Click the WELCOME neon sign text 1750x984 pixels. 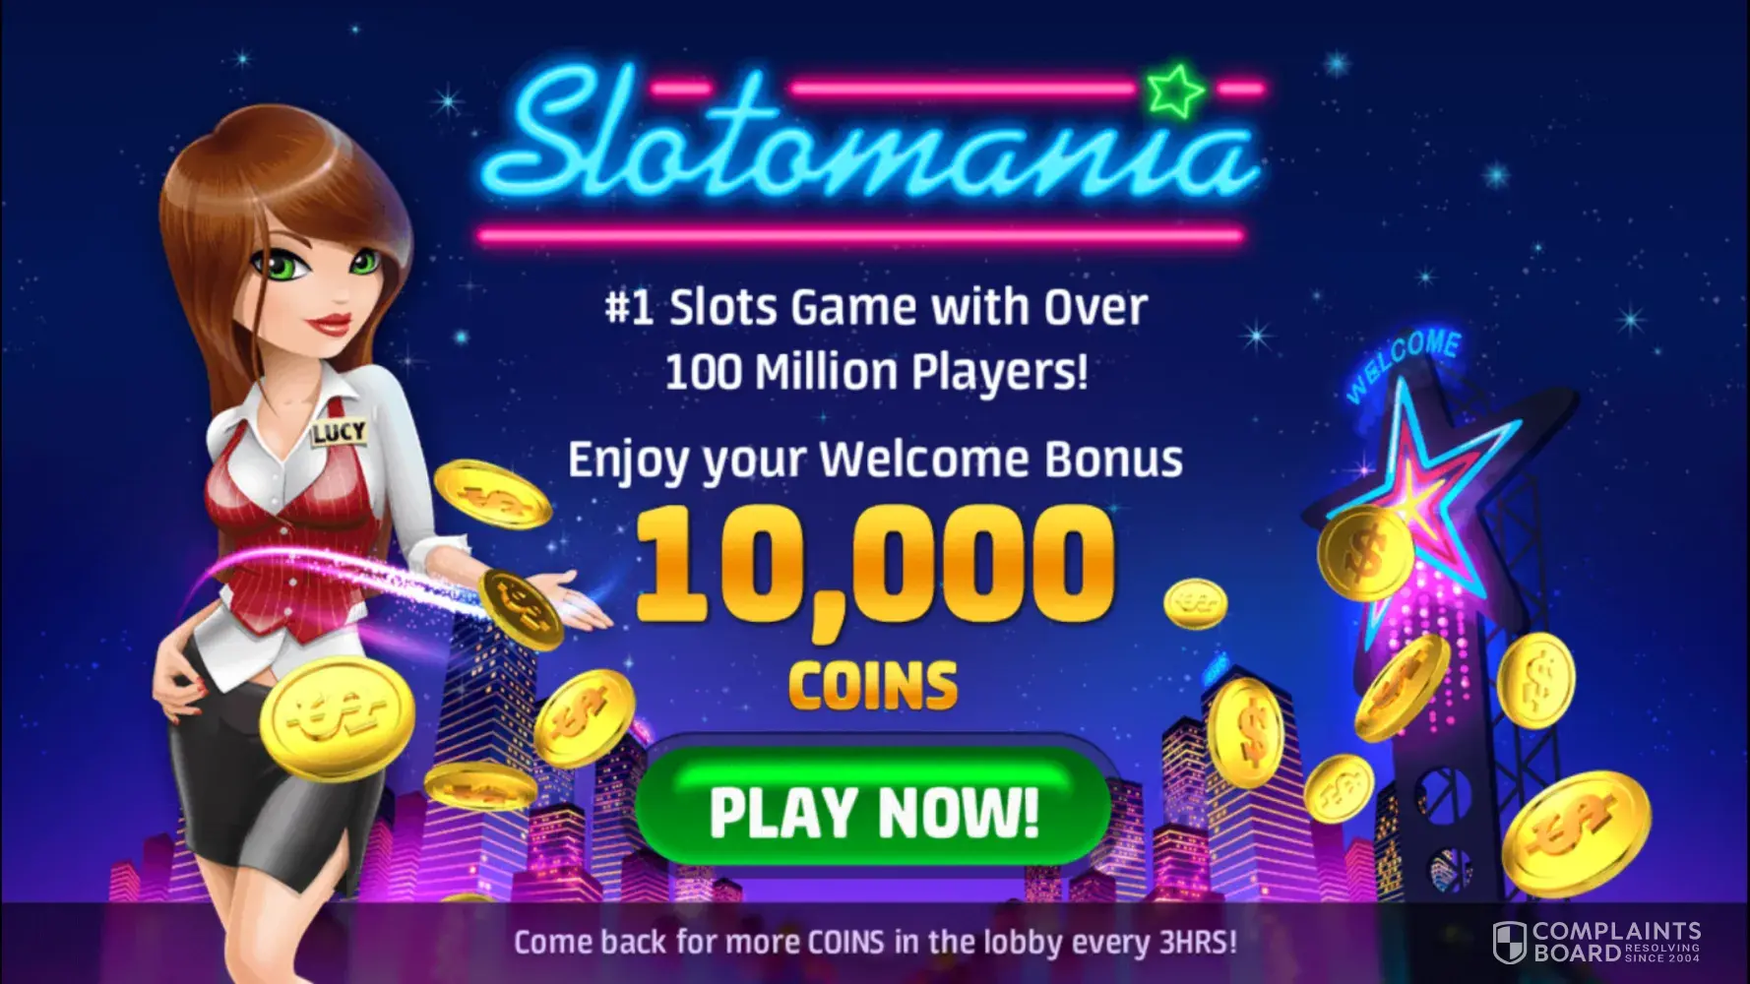[1402, 365]
